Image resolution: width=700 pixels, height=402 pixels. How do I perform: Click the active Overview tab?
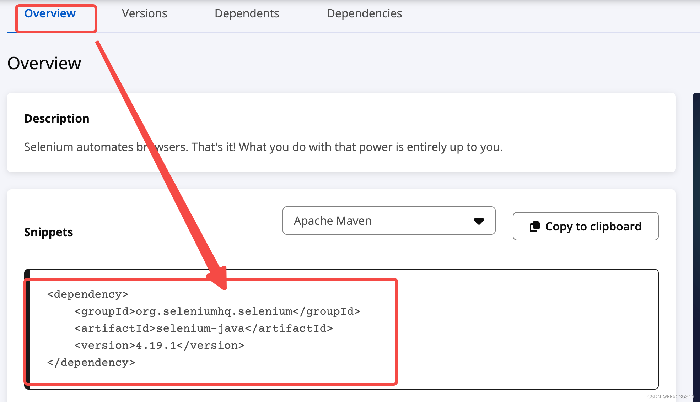point(49,13)
